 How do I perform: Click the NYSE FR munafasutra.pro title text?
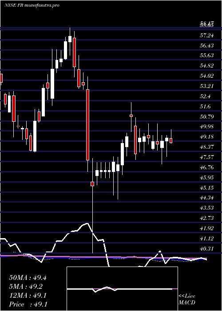[32, 5]
